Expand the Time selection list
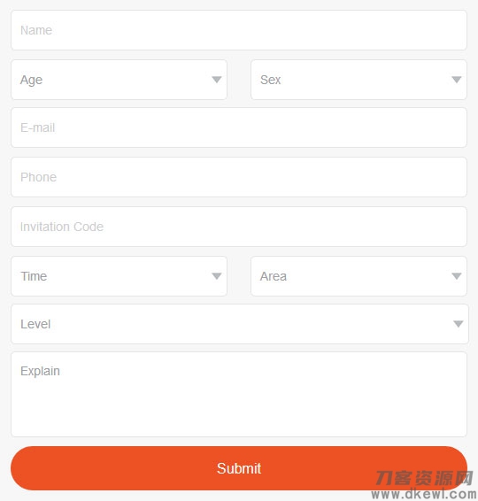Screen dimensions: 478x501 [119, 276]
